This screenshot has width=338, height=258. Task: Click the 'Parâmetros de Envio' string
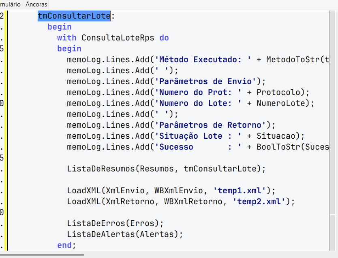click(208, 82)
